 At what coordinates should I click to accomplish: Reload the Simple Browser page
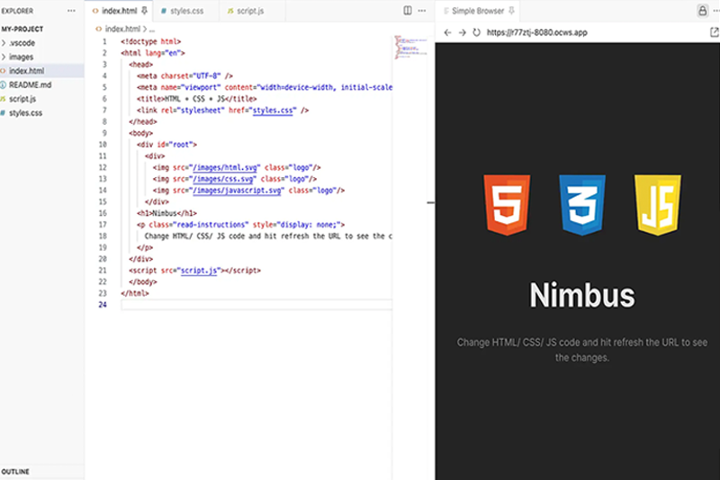[476, 32]
